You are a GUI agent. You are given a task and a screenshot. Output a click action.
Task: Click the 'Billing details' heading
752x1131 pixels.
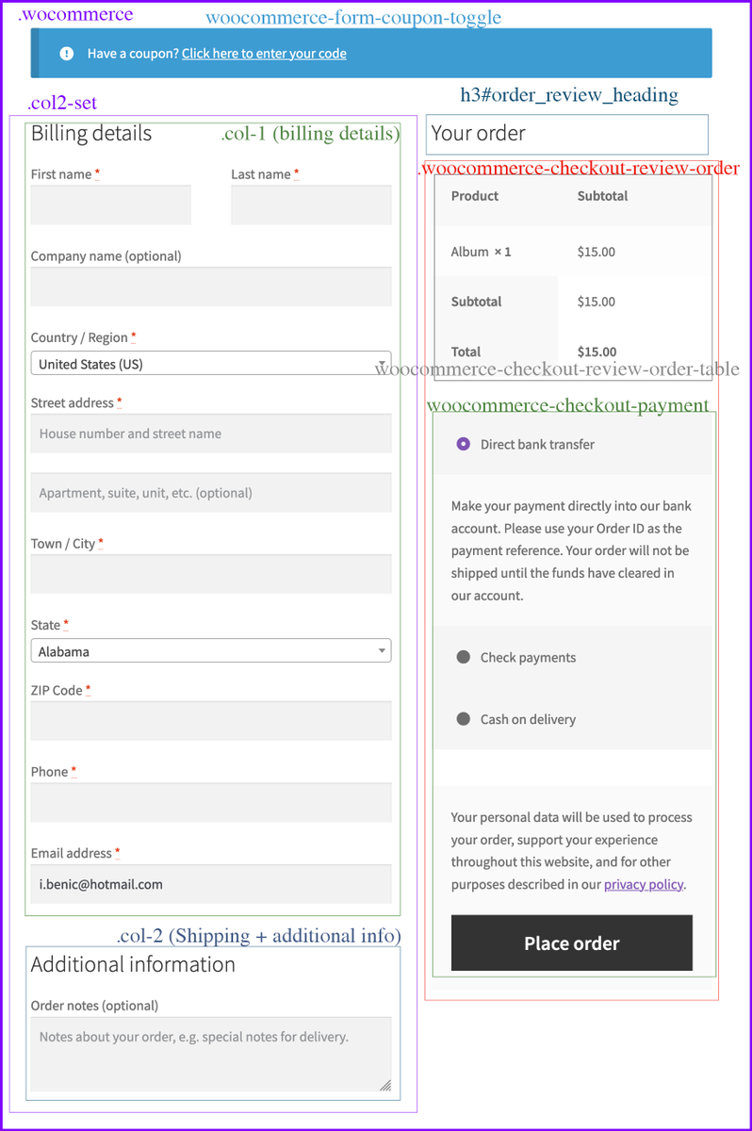click(x=91, y=134)
